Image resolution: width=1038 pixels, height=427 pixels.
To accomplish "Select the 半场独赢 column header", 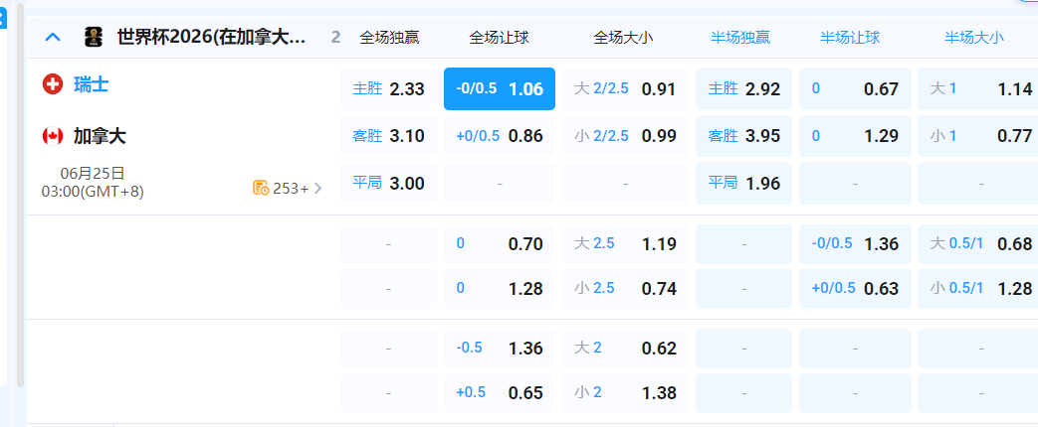I will click(x=740, y=37).
